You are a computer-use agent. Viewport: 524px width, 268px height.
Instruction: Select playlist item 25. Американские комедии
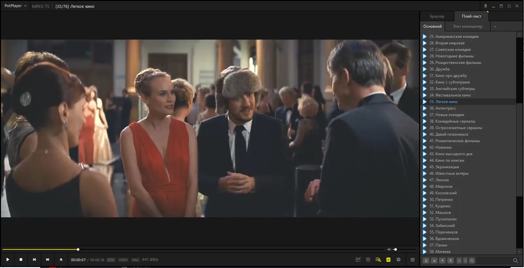[x=468, y=37]
